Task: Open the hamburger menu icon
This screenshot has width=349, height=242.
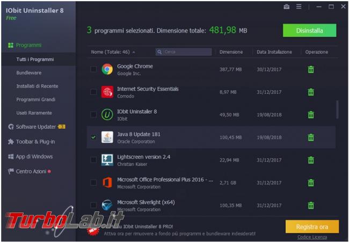Action: tap(299, 6)
